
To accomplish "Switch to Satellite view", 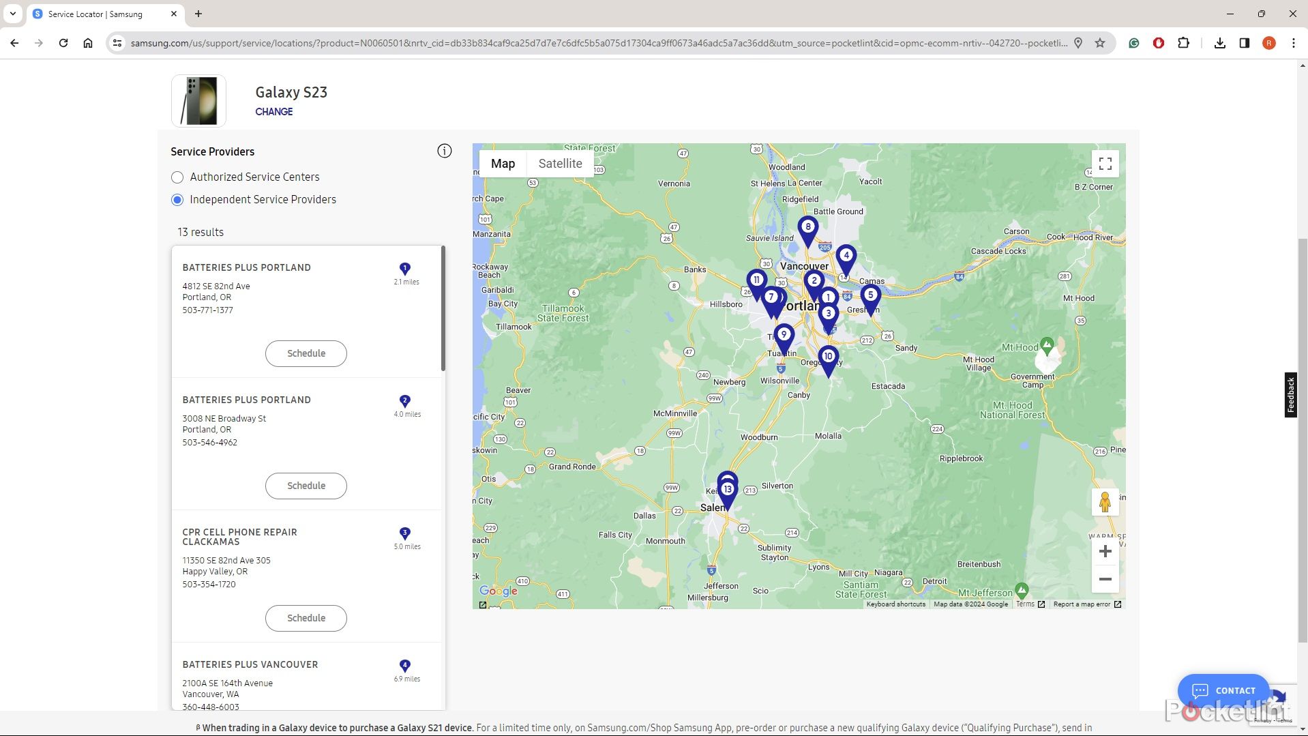I will click(560, 164).
